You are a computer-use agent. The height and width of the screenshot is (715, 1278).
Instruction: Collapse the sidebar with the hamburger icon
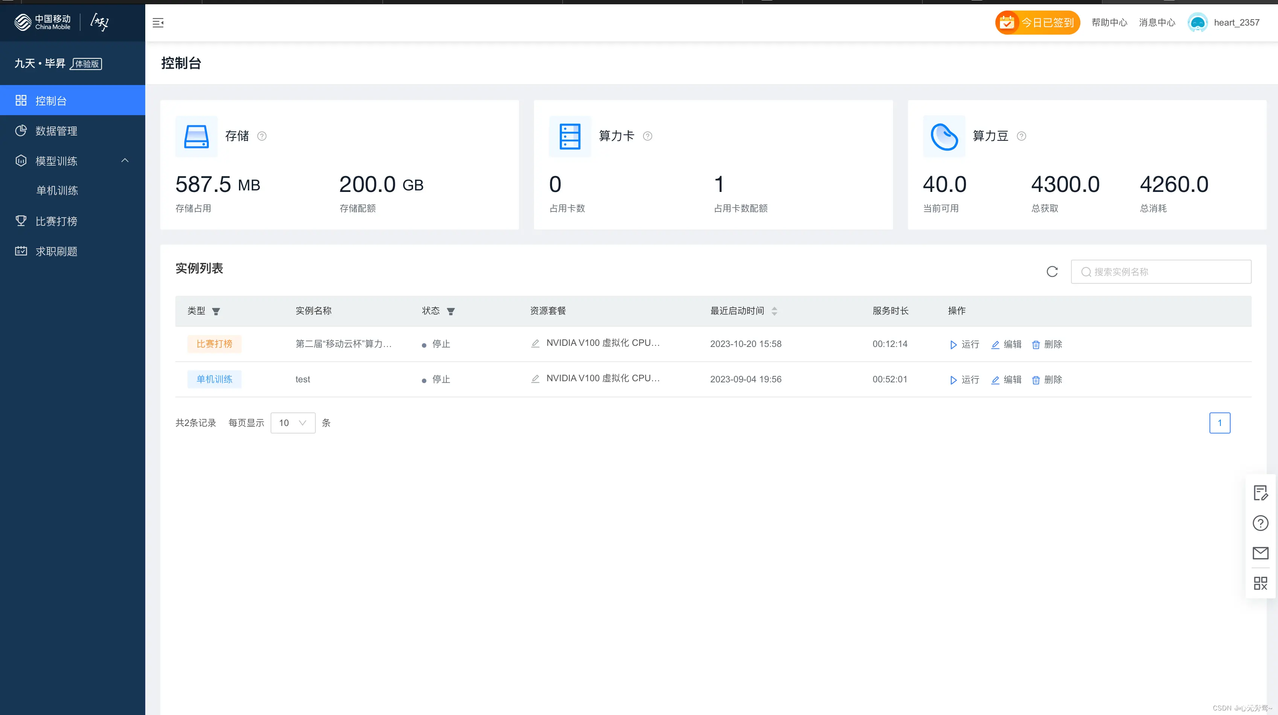[x=158, y=23]
